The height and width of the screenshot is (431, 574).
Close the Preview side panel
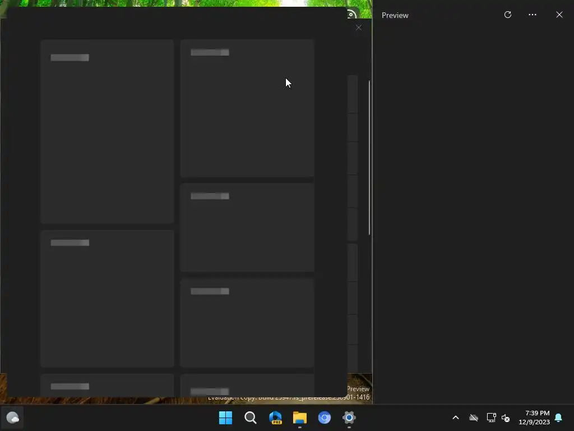pos(559,15)
